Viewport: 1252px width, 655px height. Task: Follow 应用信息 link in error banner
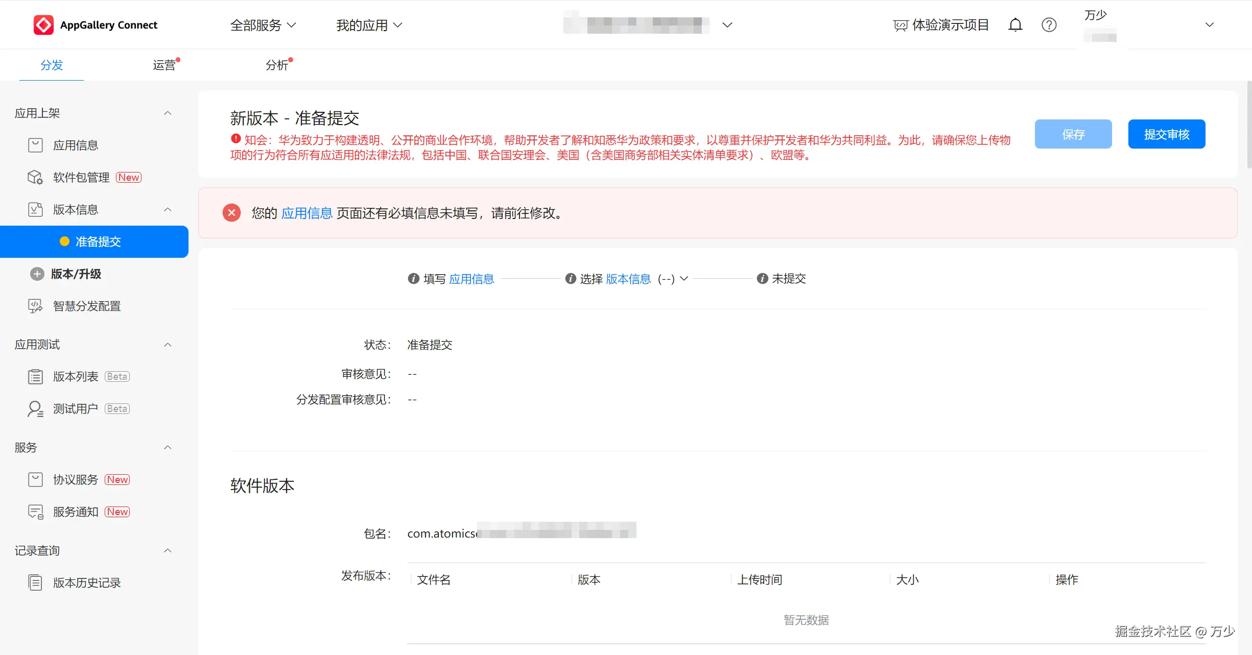(306, 213)
